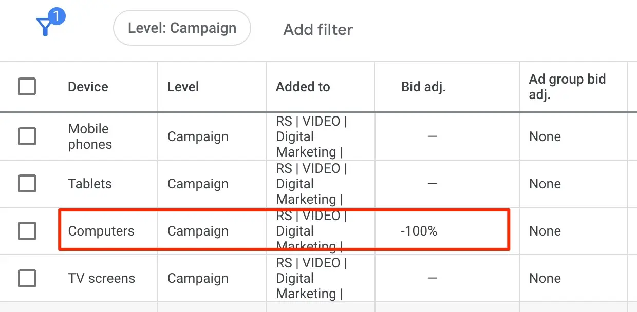
Task: Edit the Tablets bid adjustment dash
Action: (432, 184)
